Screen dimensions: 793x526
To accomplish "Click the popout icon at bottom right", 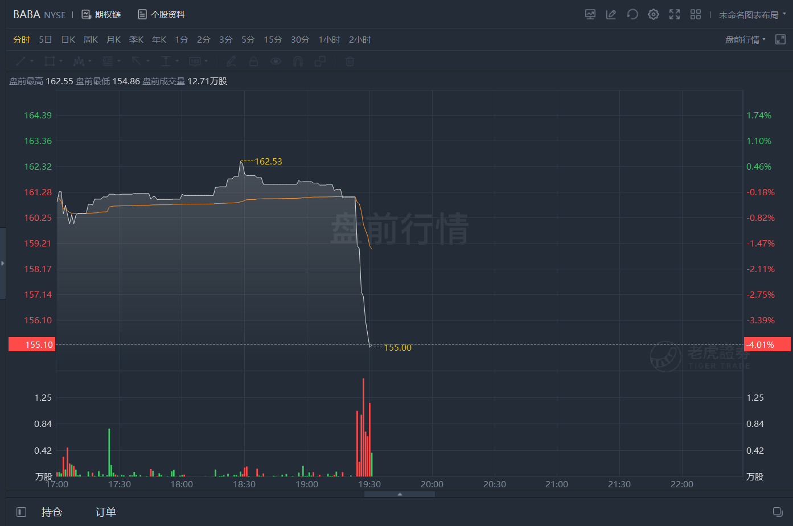I will click(x=778, y=511).
